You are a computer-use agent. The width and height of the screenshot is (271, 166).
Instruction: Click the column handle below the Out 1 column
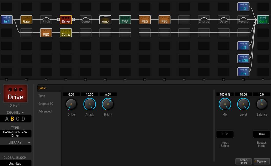click(263, 79)
